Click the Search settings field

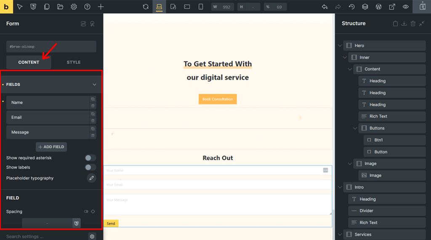point(45,237)
